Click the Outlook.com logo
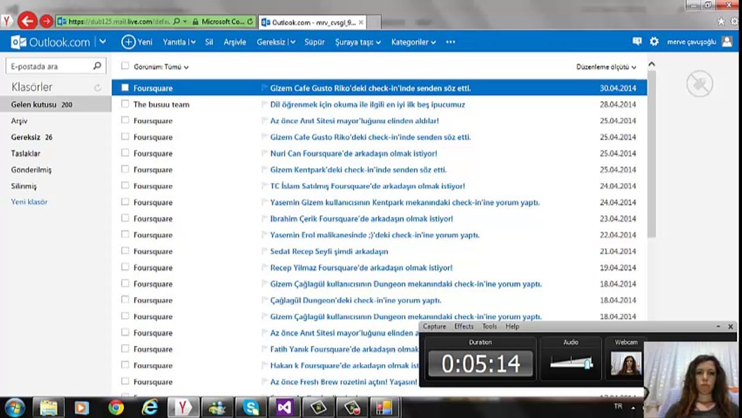 pos(51,42)
